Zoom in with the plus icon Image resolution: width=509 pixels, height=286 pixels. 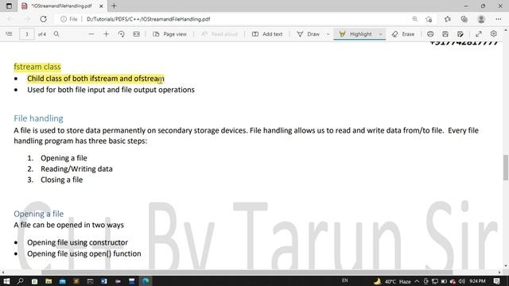pos(106,33)
